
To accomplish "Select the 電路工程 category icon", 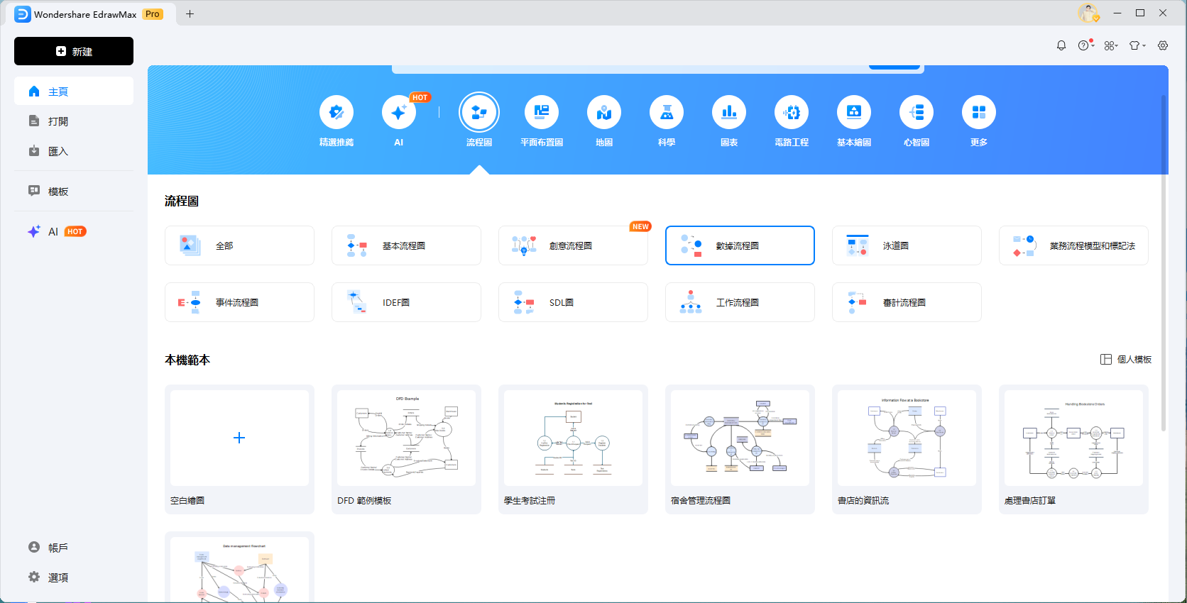I will (x=791, y=113).
